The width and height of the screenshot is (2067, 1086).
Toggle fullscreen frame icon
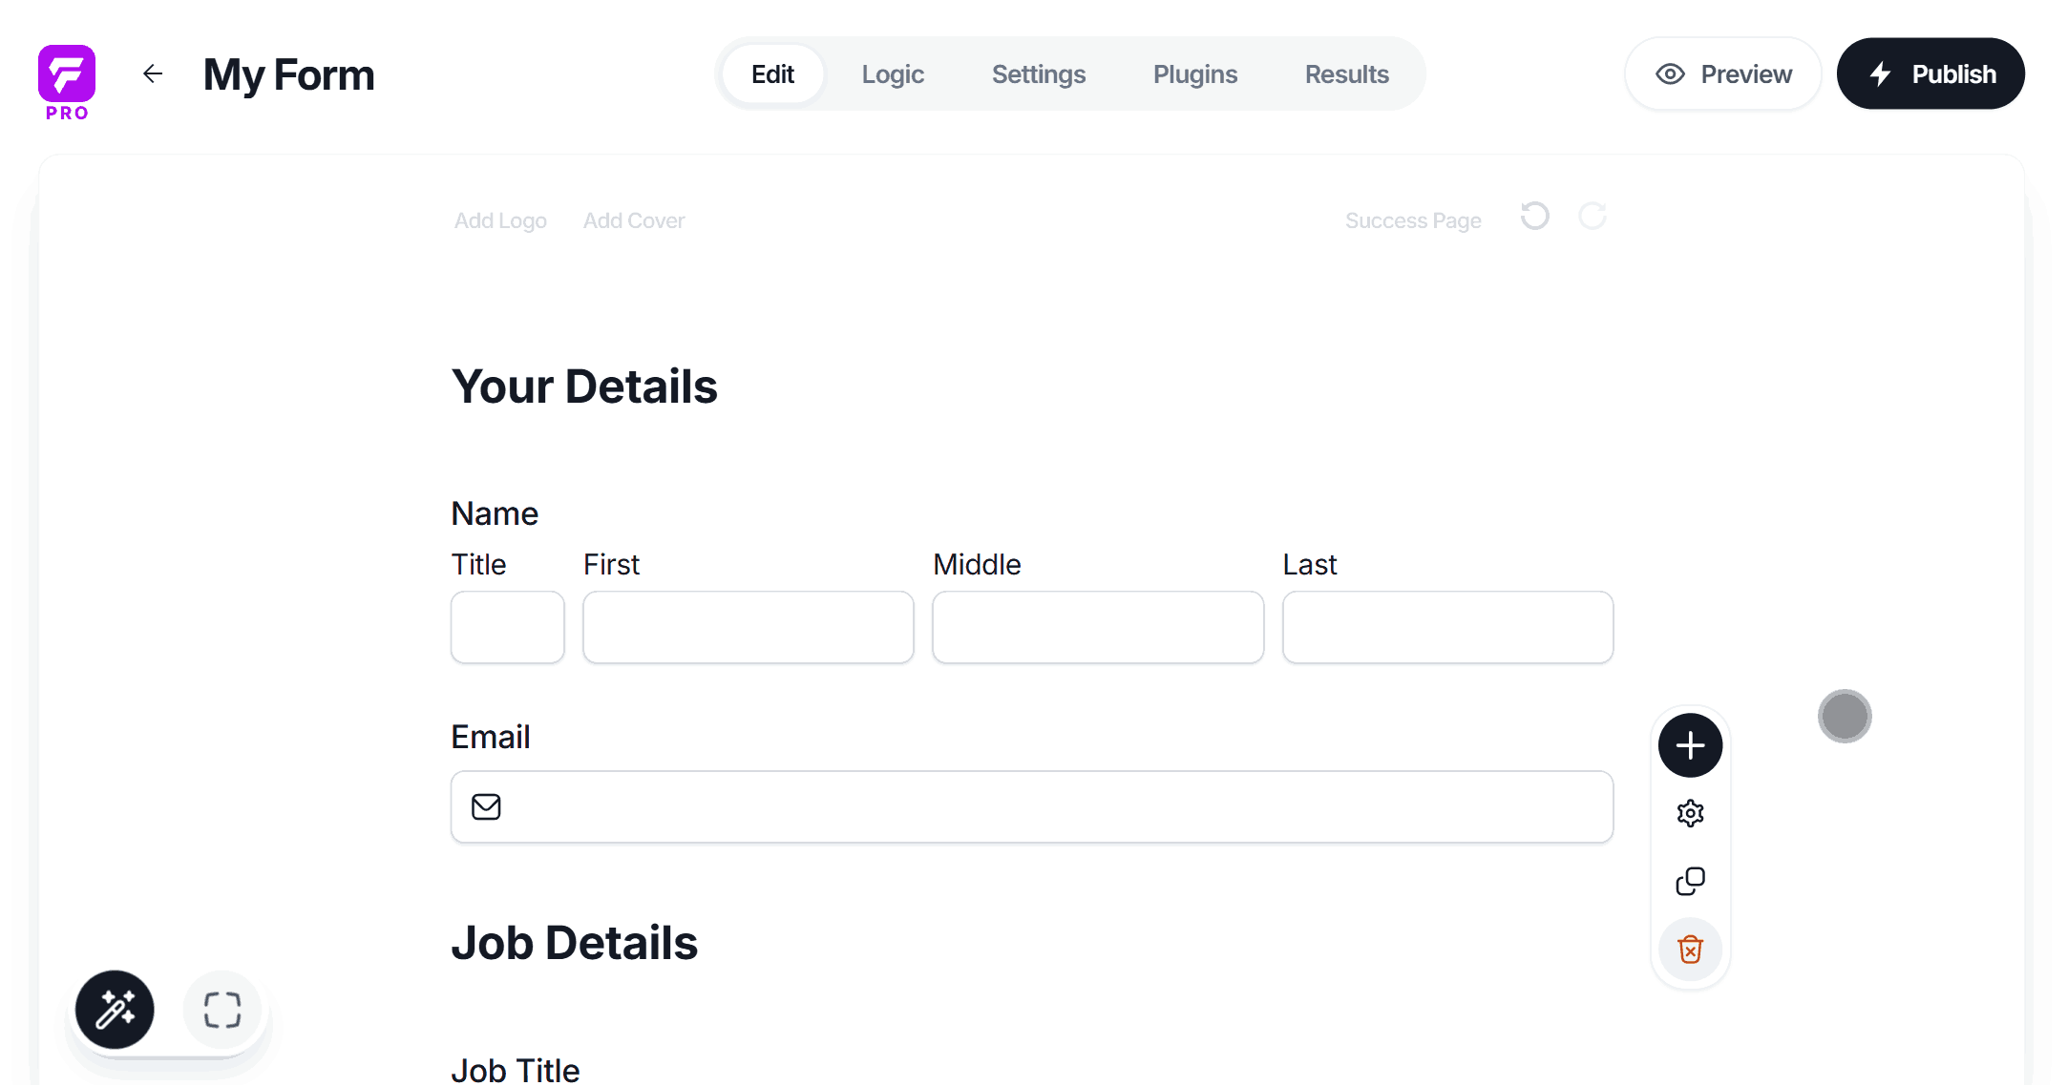[222, 1010]
